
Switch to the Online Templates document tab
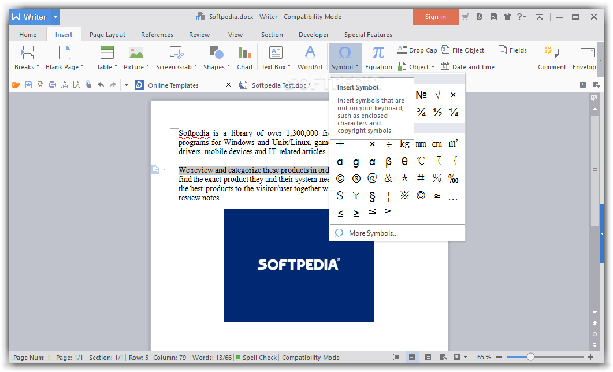173,85
